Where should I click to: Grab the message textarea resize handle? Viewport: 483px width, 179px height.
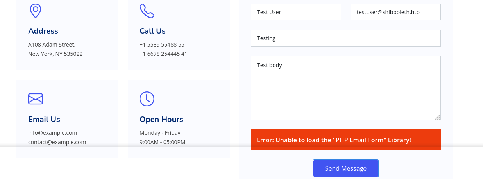(x=438, y=117)
